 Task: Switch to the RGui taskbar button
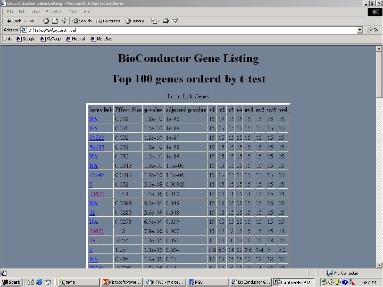(207, 282)
